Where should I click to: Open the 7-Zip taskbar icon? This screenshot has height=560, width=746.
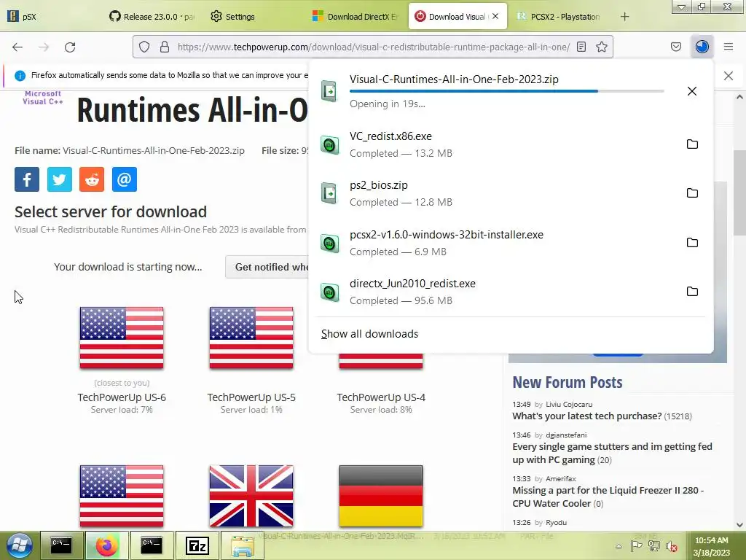click(197, 545)
